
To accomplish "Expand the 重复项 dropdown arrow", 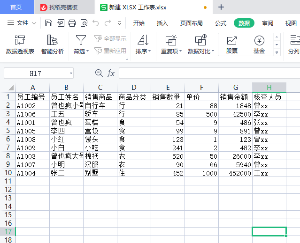I will click(x=180, y=51).
